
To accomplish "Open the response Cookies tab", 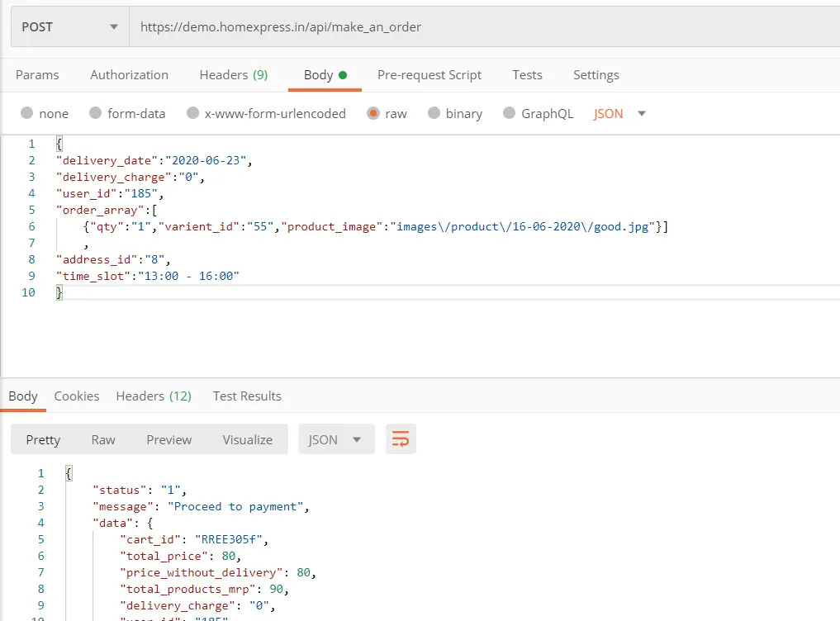I will point(77,396).
